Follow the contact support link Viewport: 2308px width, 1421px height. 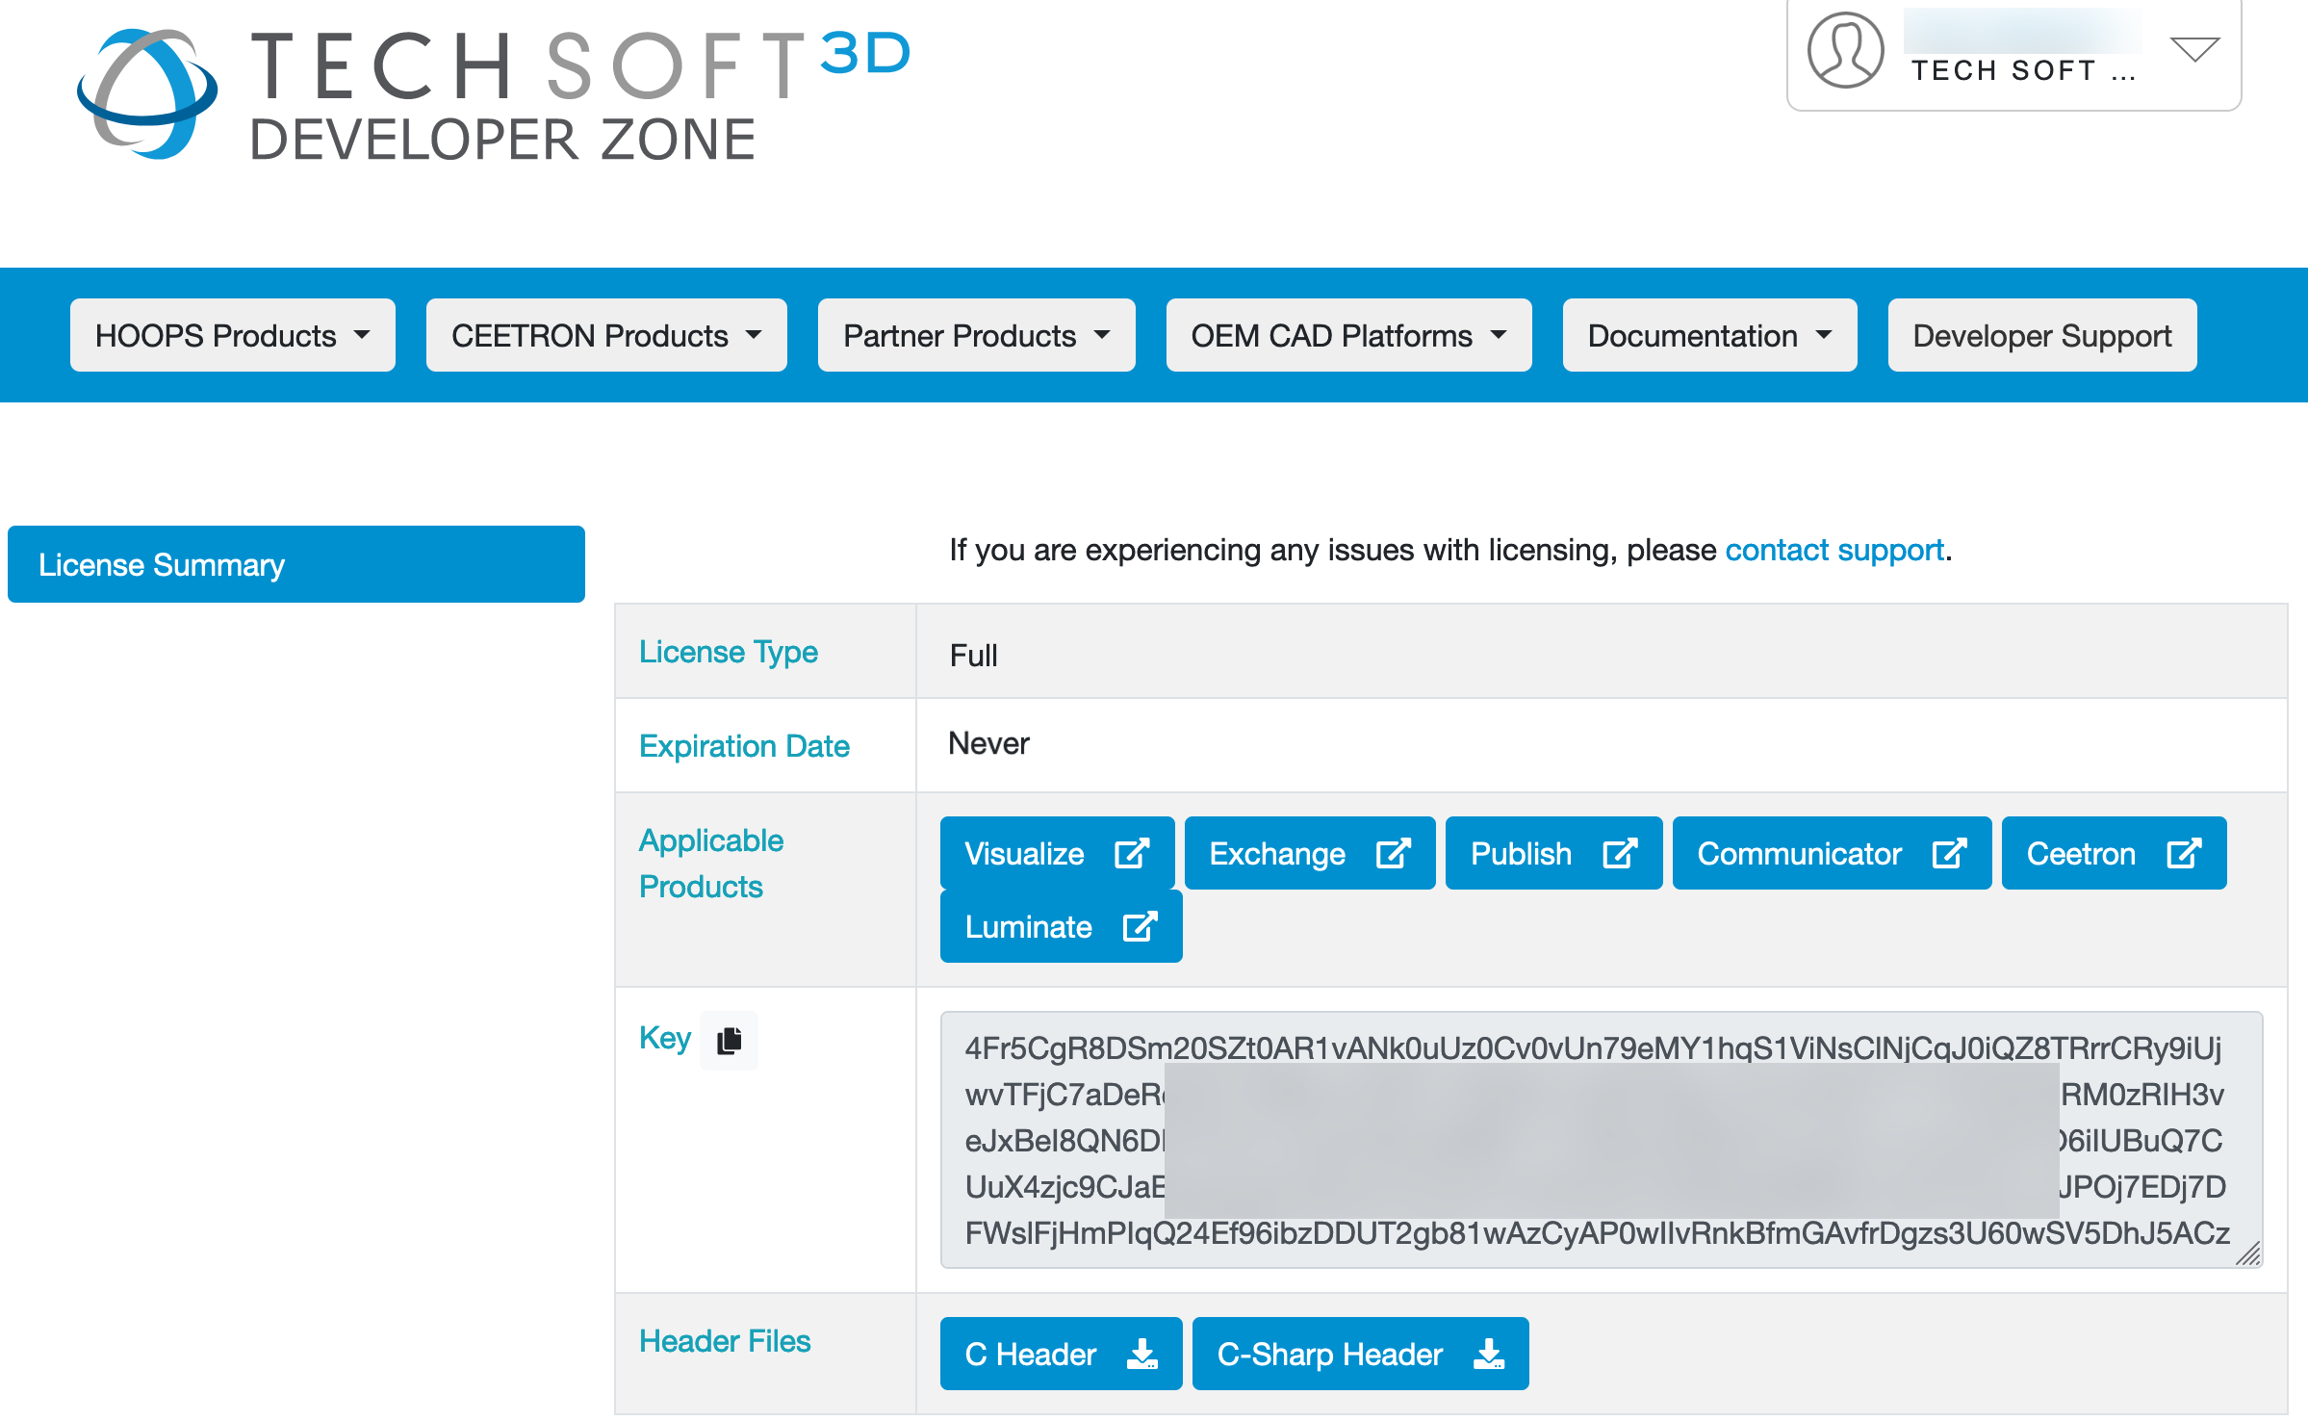1834,550
